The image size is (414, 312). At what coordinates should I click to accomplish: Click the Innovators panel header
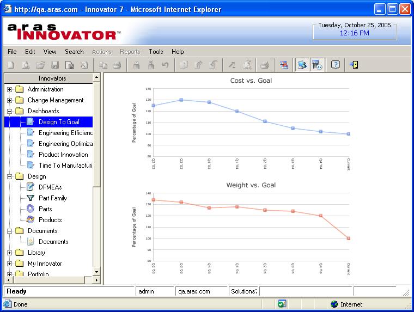[x=49, y=78]
